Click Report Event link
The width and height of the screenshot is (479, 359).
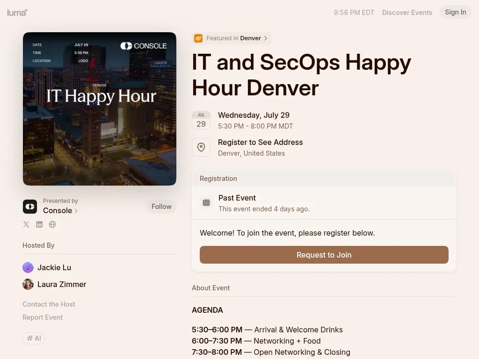pos(43,317)
